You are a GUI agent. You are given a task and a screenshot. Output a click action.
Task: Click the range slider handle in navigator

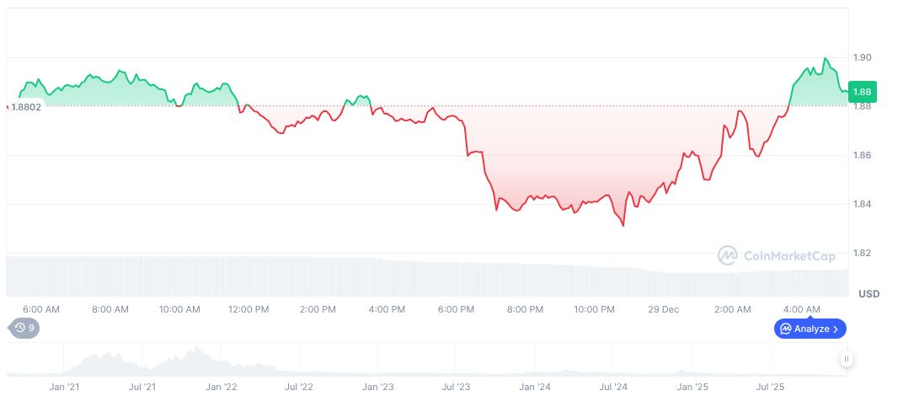point(846,360)
